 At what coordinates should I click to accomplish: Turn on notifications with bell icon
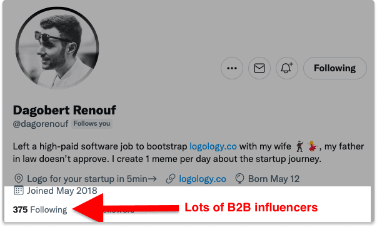point(287,68)
